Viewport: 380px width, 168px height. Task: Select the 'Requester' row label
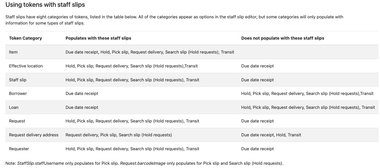pos(19,149)
